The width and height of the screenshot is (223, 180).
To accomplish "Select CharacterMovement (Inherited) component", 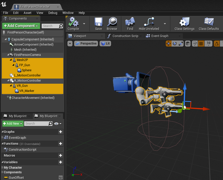I will [33, 98].
